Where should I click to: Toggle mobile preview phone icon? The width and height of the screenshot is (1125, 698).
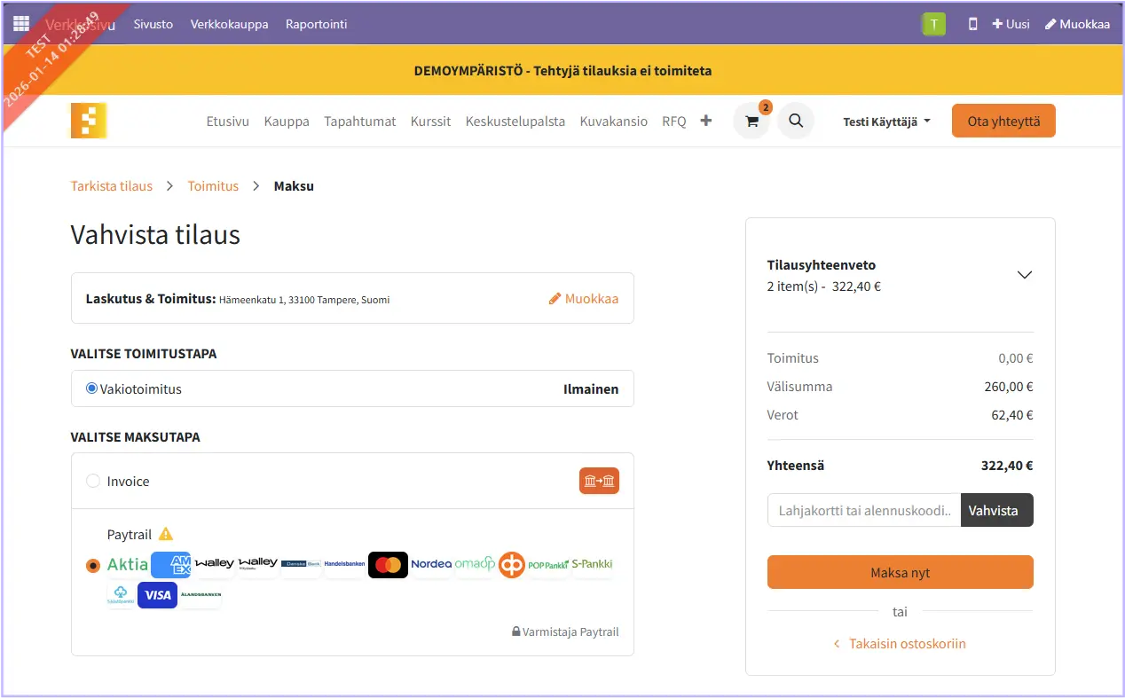972,24
